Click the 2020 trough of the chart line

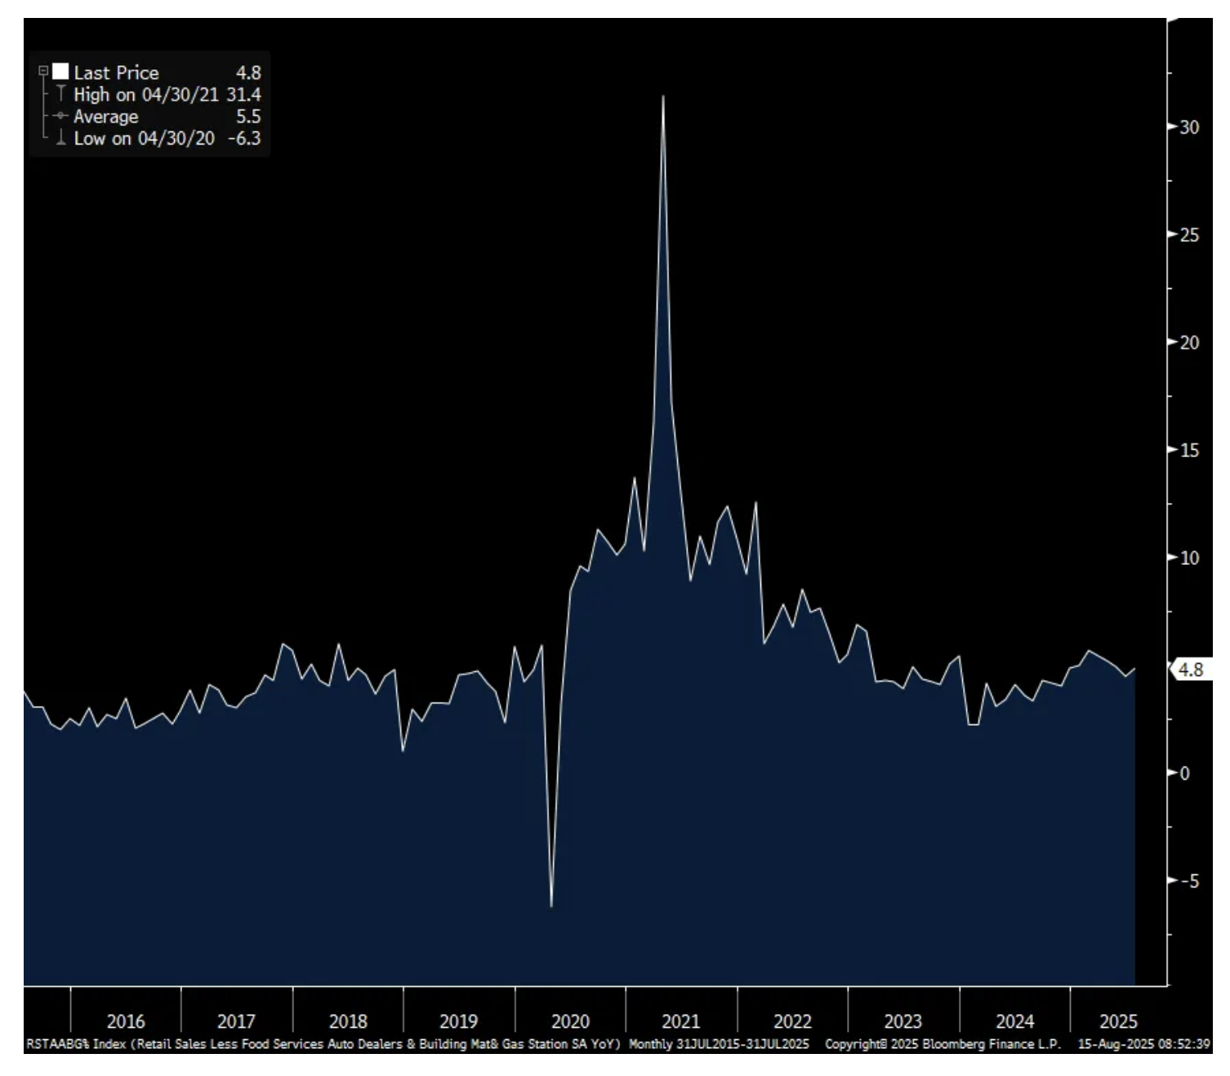coord(551,905)
